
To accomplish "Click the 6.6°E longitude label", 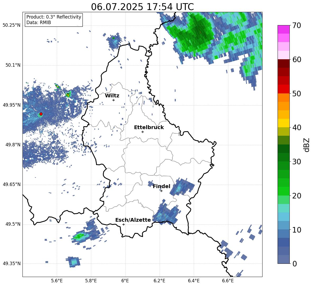I will pos(228,281).
